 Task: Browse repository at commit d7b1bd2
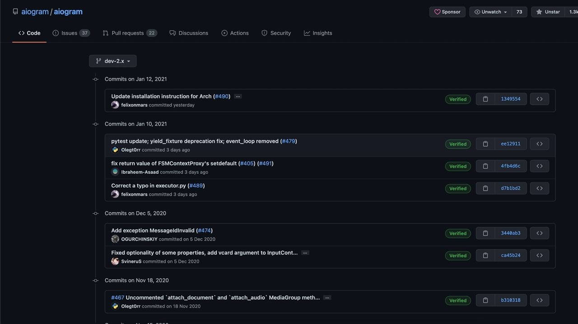pyautogui.click(x=540, y=188)
